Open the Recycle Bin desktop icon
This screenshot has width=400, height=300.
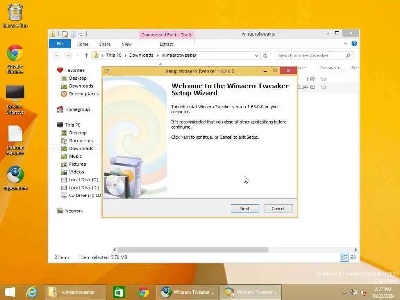click(15, 16)
